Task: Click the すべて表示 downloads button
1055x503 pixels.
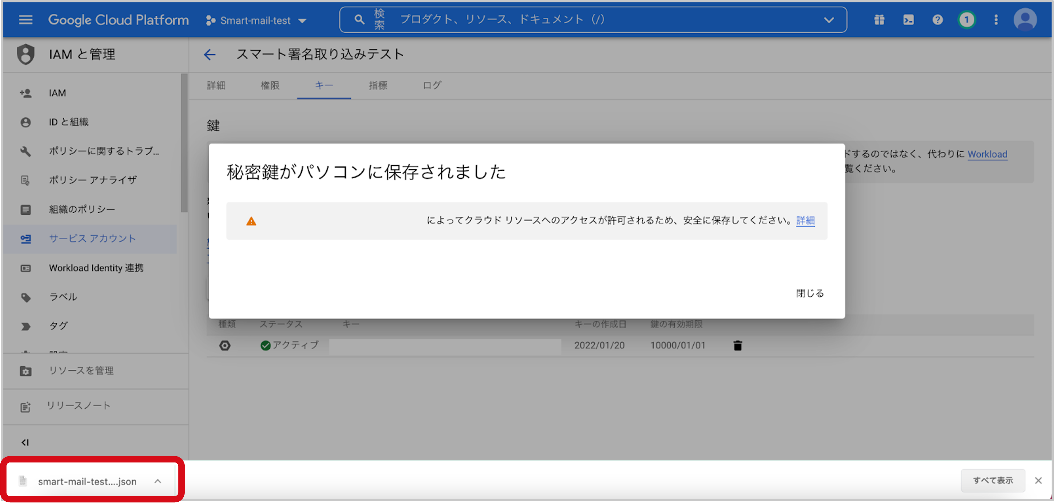Action: click(x=993, y=481)
